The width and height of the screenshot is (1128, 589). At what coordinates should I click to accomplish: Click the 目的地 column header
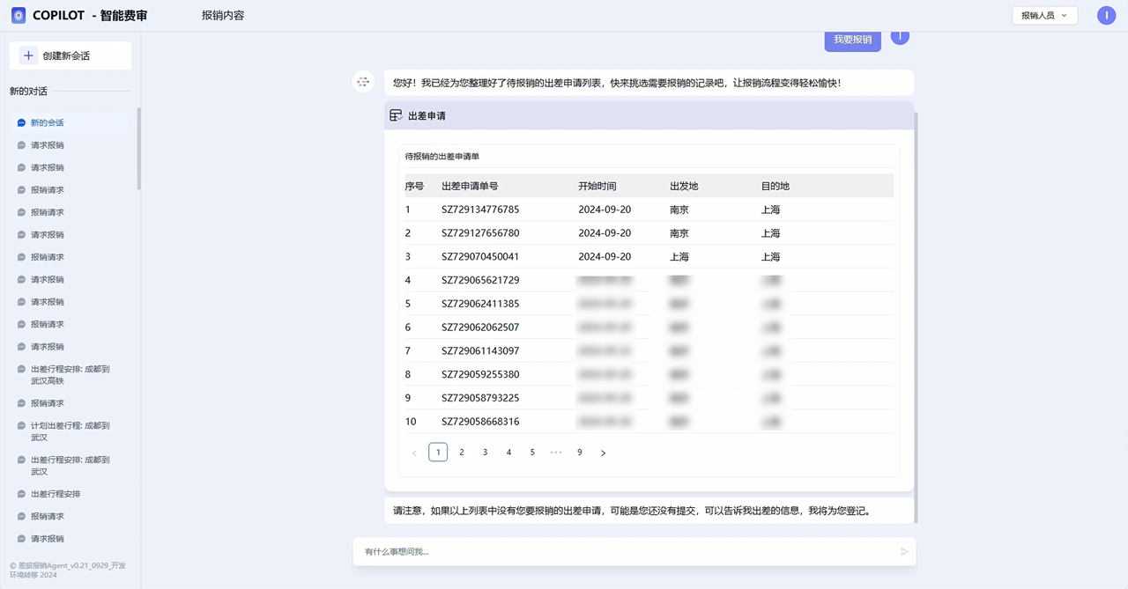pyautogui.click(x=775, y=186)
